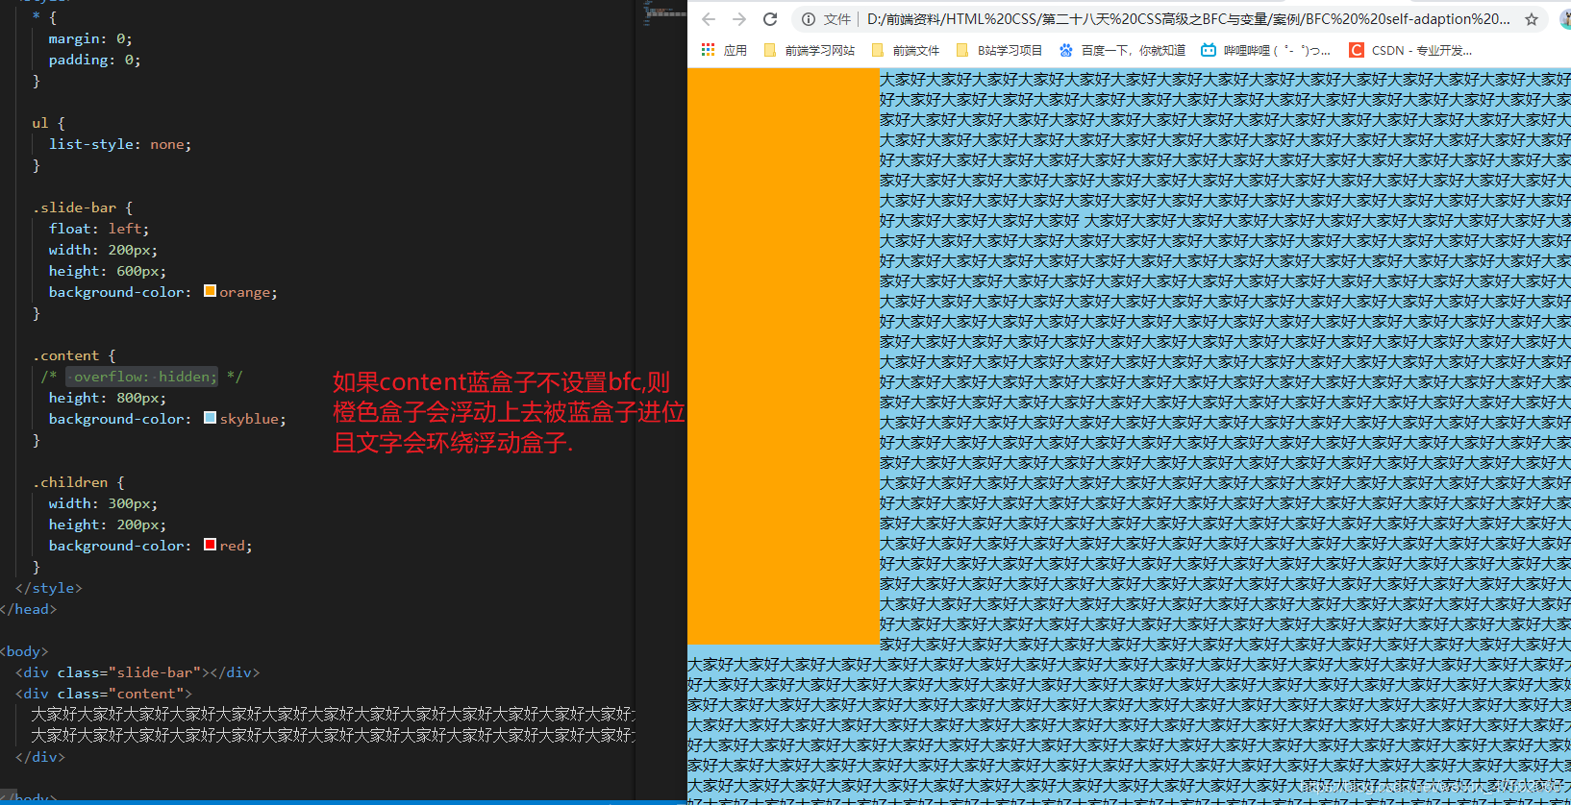Open the 前端文件 bookmark folder
Image resolution: width=1571 pixels, height=805 pixels.
[905, 50]
